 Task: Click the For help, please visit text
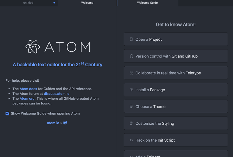[x=22, y=81]
